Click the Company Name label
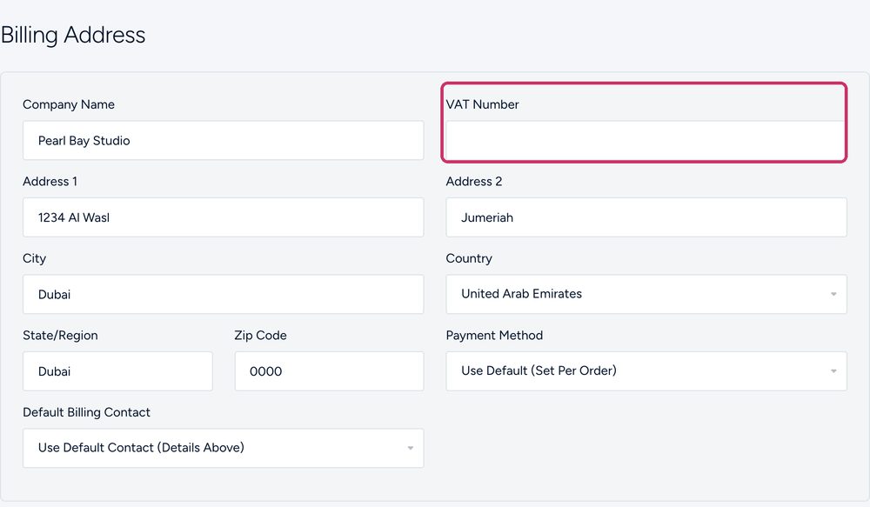The width and height of the screenshot is (870, 507). [x=69, y=105]
